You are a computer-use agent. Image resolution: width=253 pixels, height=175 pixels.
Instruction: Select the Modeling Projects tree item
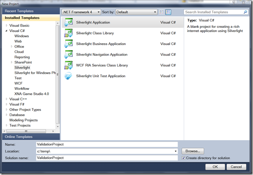click(24, 120)
